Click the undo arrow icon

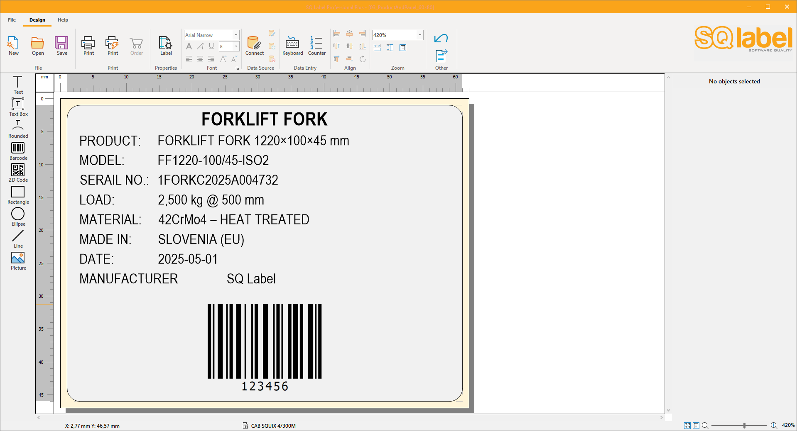tap(441, 39)
